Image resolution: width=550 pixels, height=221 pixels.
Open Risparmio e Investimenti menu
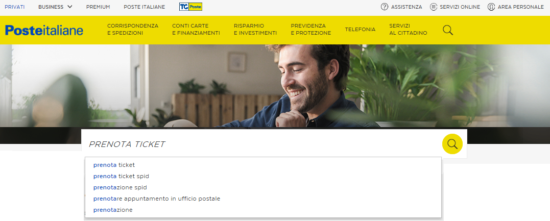[x=255, y=30]
